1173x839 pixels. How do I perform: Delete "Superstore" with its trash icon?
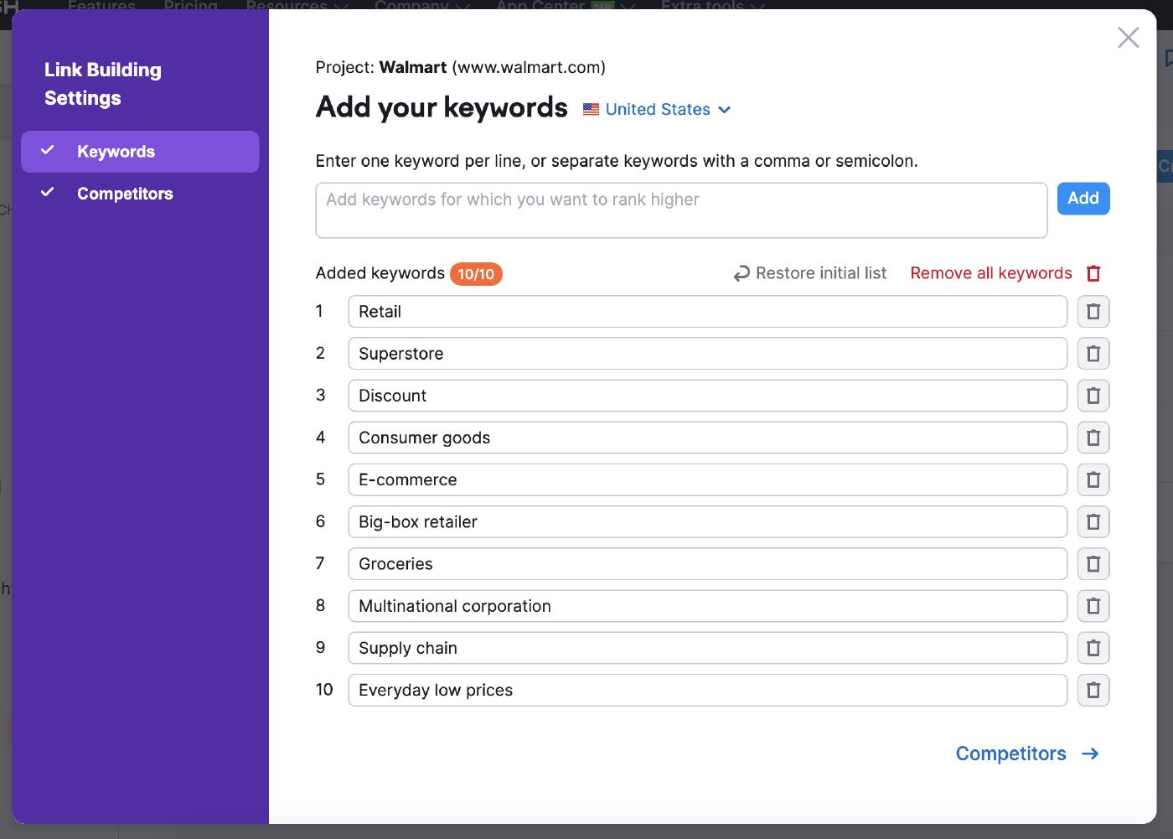click(x=1093, y=353)
